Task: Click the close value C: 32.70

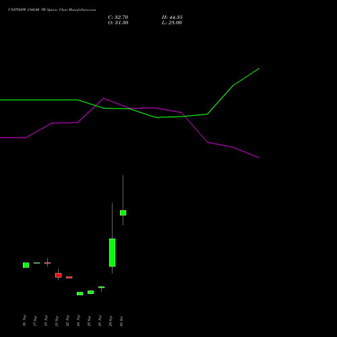Action: (x=118, y=18)
